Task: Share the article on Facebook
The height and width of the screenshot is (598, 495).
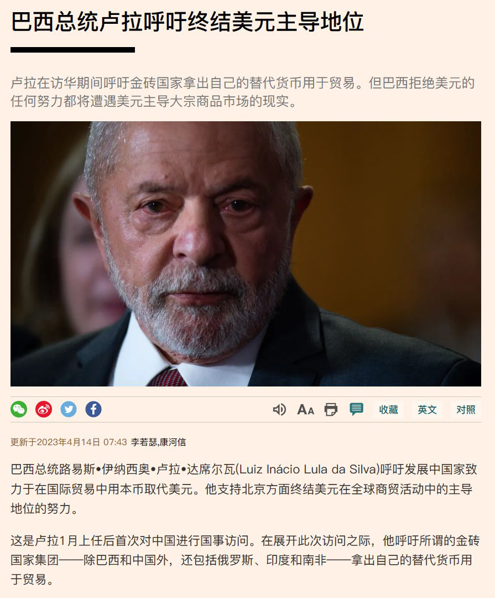Action: pos(93,409)
